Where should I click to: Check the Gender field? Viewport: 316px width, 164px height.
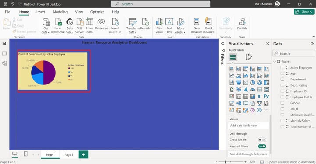[x=282, y=103]
